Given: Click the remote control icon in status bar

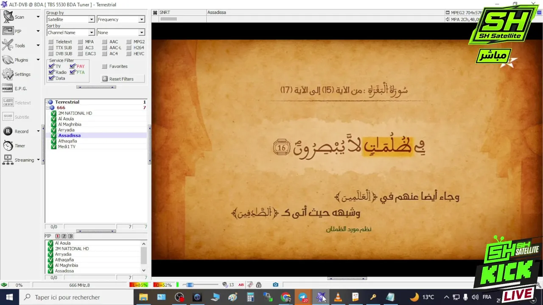Looking at the screenshot, I should point(250,285).
